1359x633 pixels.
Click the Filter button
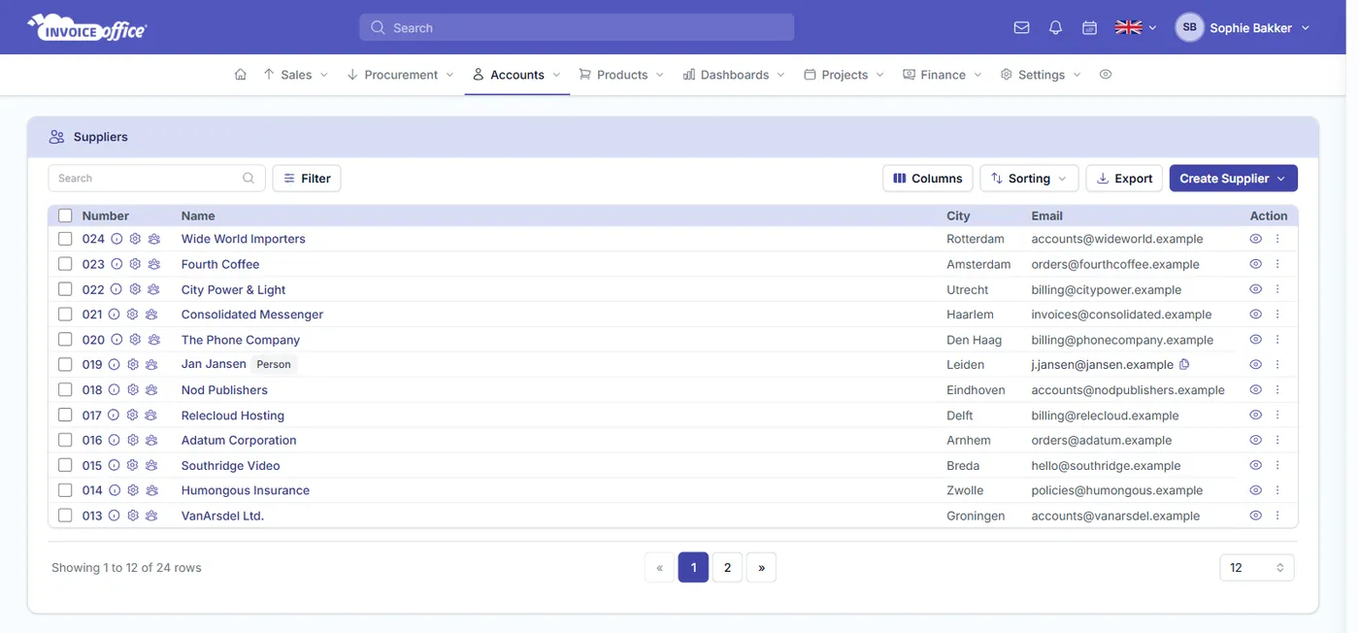[x=307, y=179]
